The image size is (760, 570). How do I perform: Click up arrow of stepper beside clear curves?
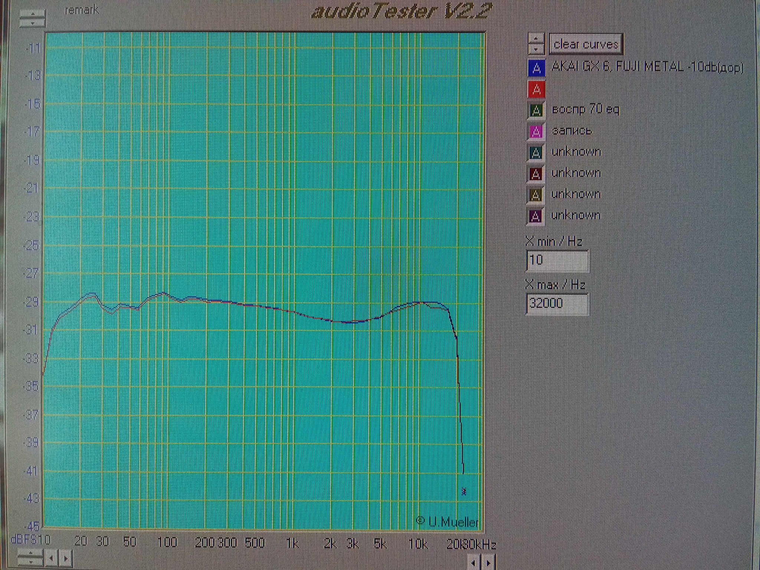click(x=536, y=39)
